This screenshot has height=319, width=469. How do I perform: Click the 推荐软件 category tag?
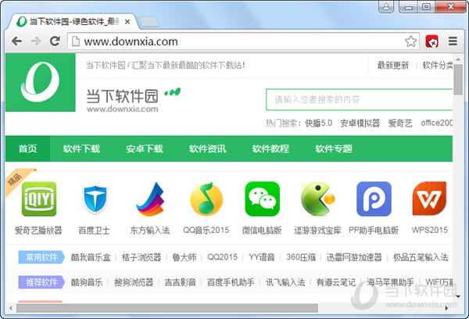tap(41, 282)
